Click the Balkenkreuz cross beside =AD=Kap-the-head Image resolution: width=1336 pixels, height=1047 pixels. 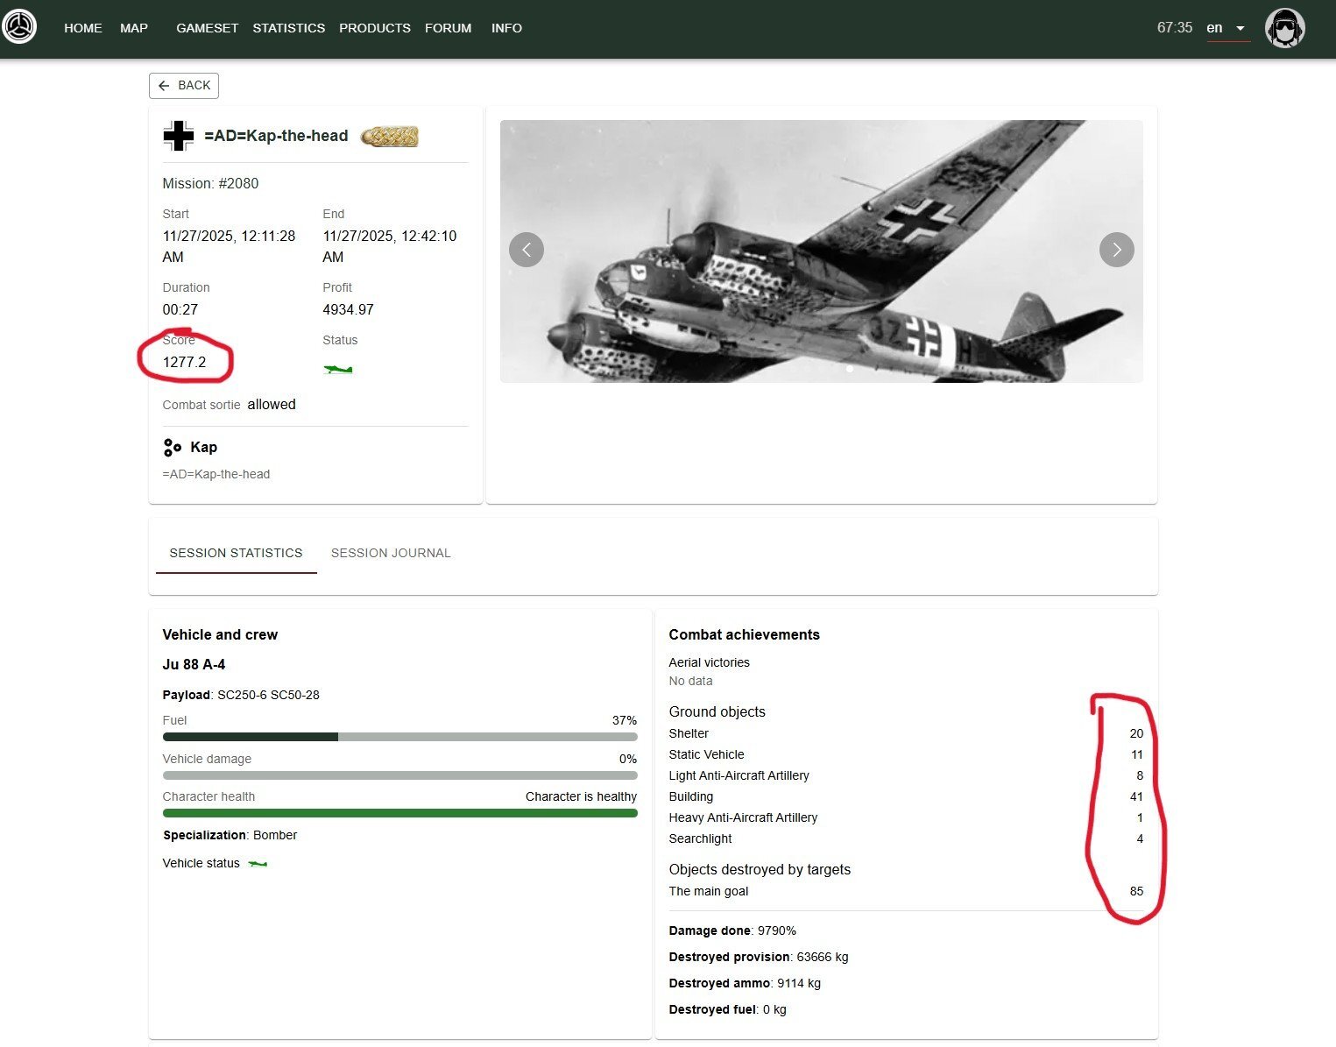pyautogui.click(x=178, y=136)
